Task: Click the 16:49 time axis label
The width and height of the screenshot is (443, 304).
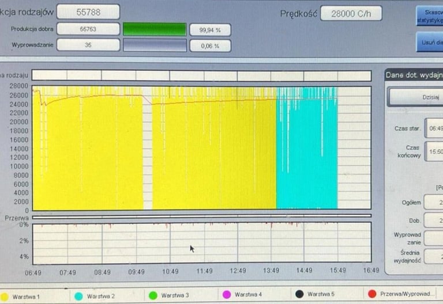Action: (x=371, y=270)
